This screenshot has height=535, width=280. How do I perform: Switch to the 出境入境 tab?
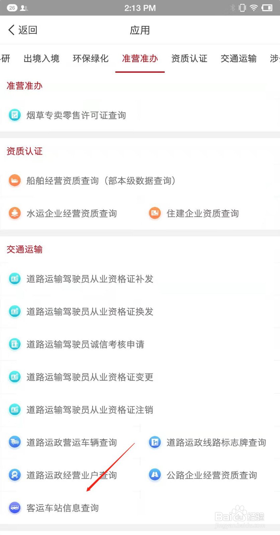[x=41, y=59]
